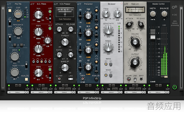Mute the PreQursor module with M button

coord(87,85)
